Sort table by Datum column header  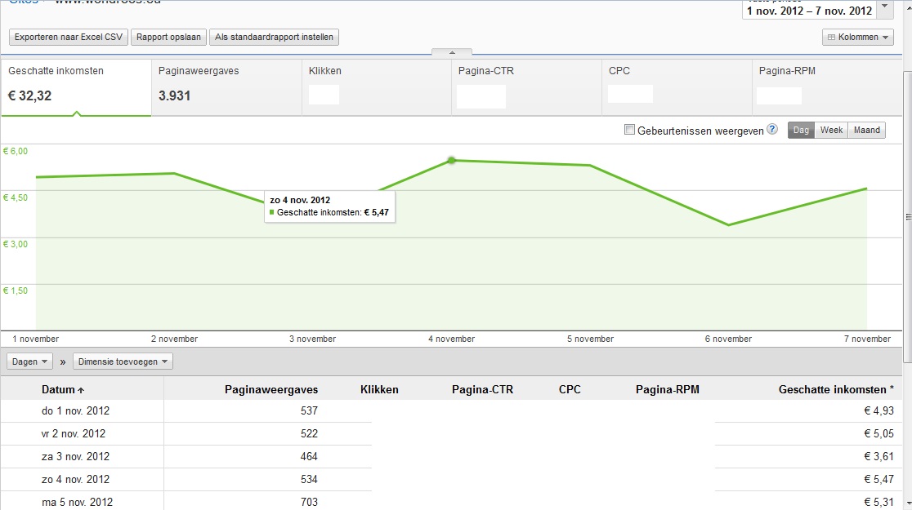tap(63, 390)
